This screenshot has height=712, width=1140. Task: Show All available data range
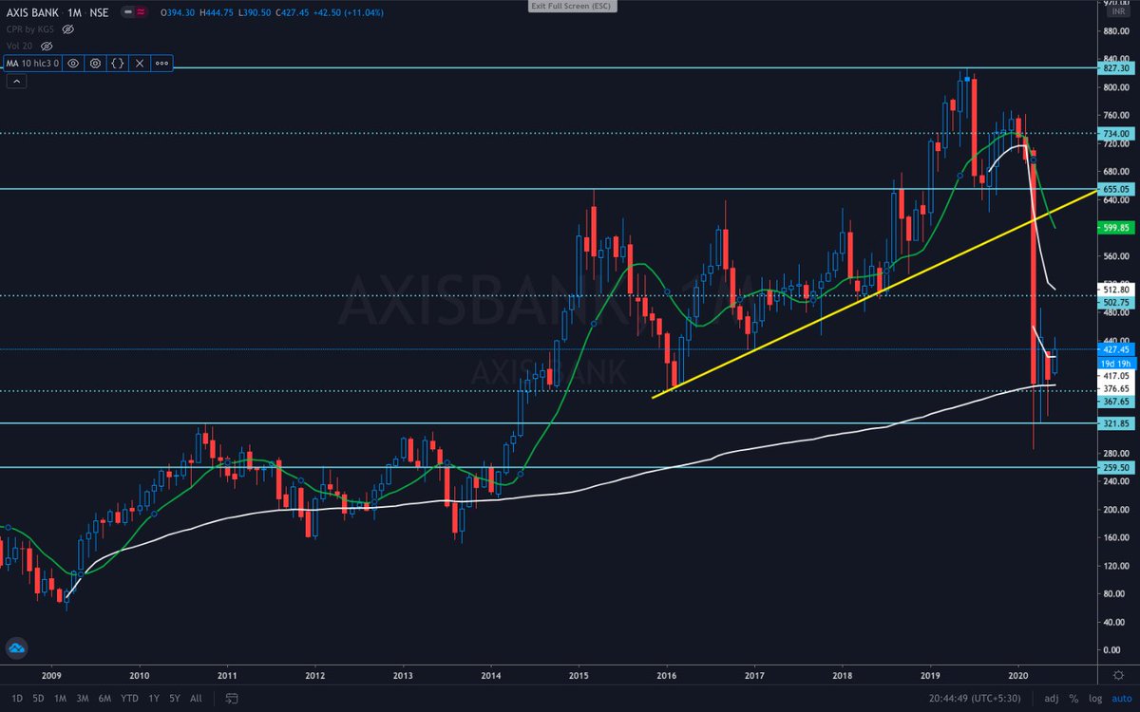pyautogui.click(x=196, y=698)
